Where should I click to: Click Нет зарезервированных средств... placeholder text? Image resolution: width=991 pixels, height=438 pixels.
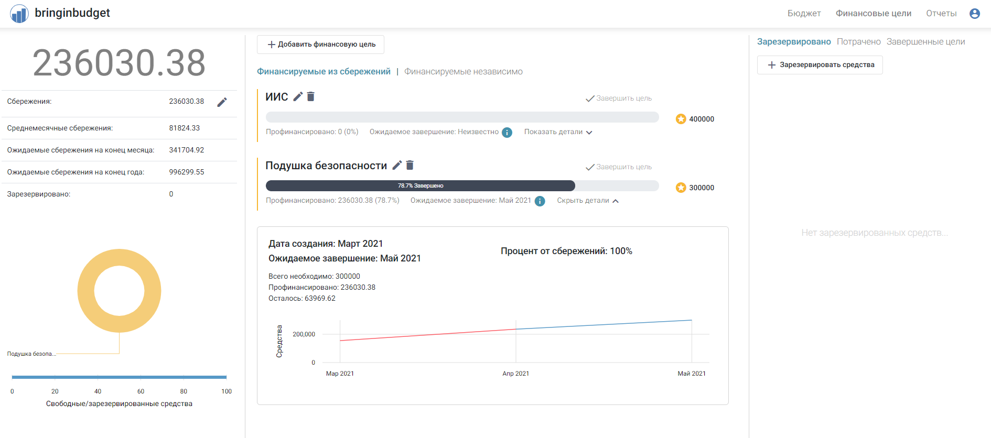[x=875, y=233]
